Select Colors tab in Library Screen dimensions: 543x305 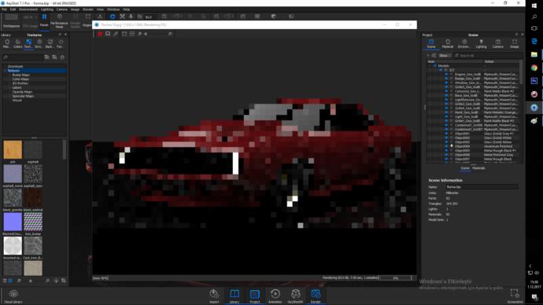pos(17,43)
